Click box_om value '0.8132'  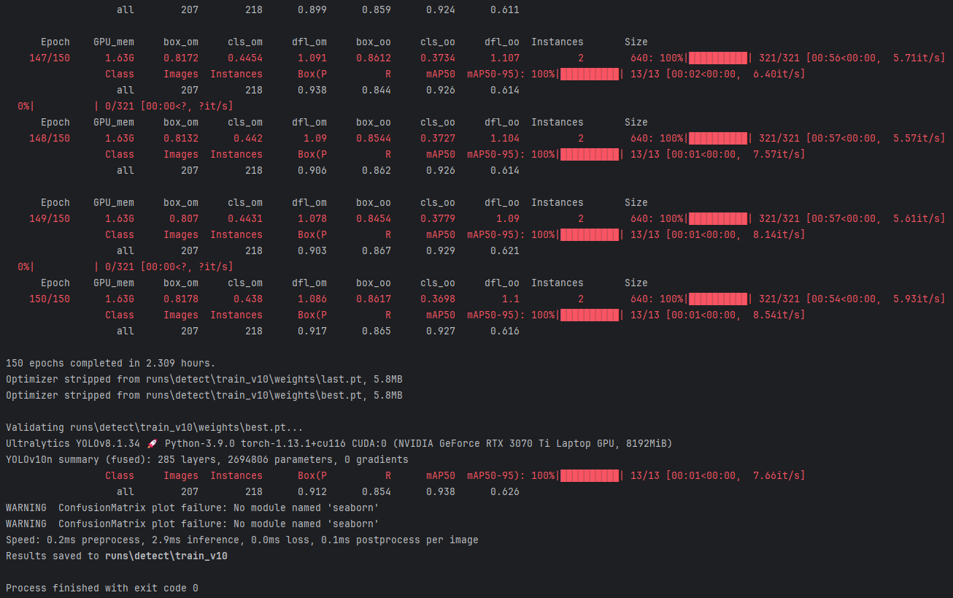tap(181, 138)
